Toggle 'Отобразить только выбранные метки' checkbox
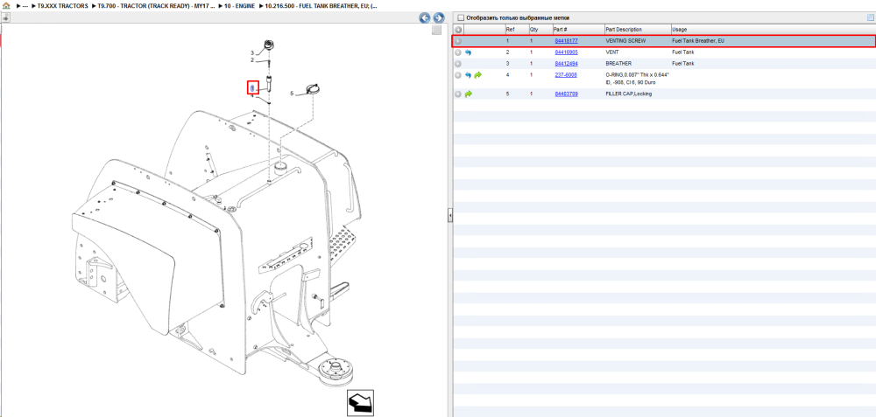876x417 pixels. pos(461,17)
